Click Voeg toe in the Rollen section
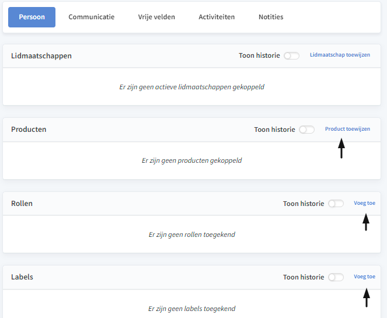The height and width of the screenshot is (318, 387). click(365, 203)
